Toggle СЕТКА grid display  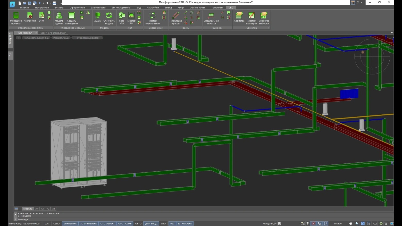pyautogui.click(x=57, y=223)
